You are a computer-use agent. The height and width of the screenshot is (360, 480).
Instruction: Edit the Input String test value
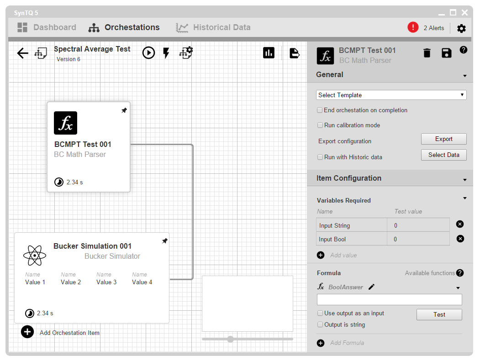click(418, 225)
